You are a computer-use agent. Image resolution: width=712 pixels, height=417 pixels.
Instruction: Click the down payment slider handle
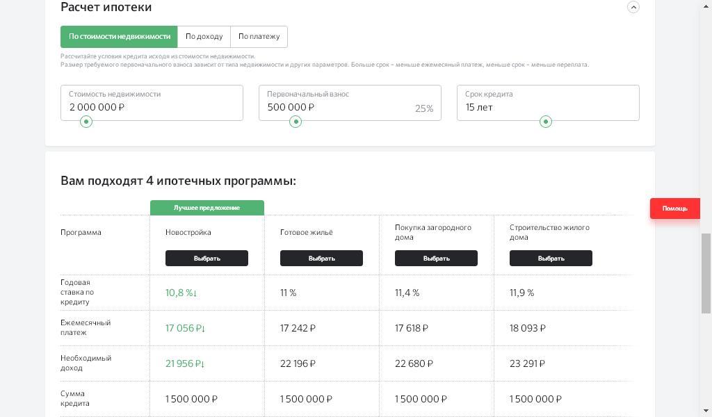296,122
